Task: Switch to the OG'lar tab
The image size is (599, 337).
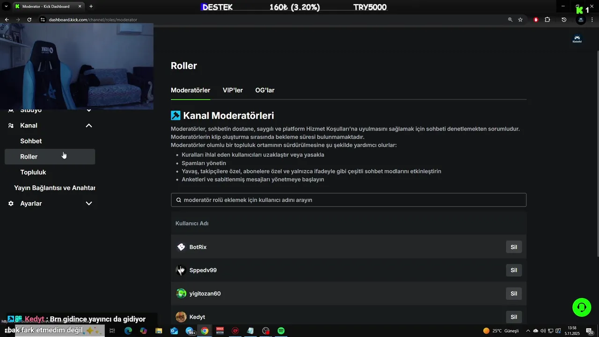Action: pyautogui.click(x=265, y=90)
